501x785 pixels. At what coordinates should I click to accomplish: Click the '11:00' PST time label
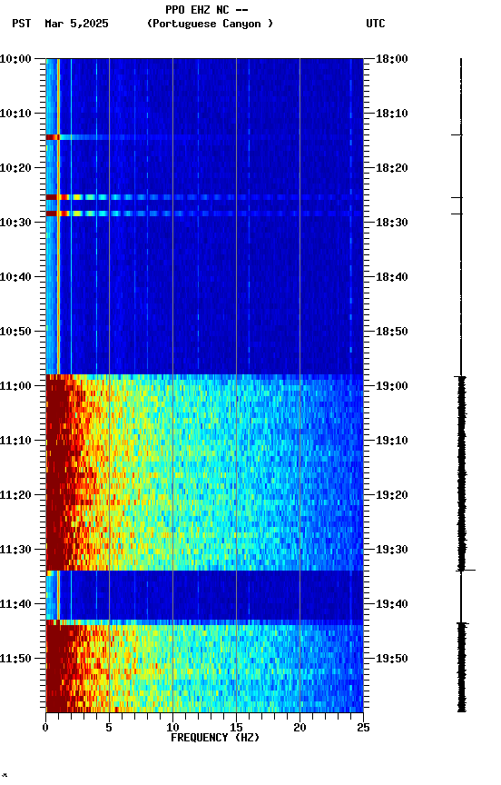click(x=15, y=386)
